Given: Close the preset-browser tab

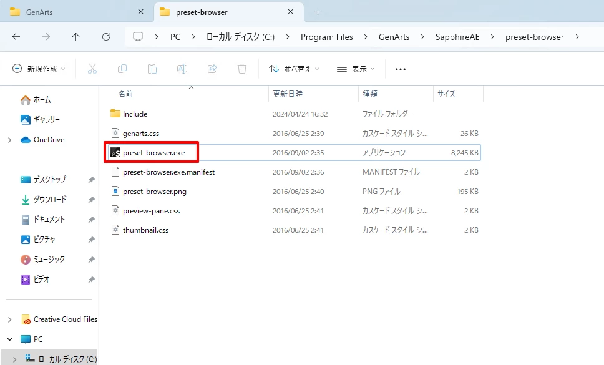Looking at the screenshot, I should tap(290, 12).
